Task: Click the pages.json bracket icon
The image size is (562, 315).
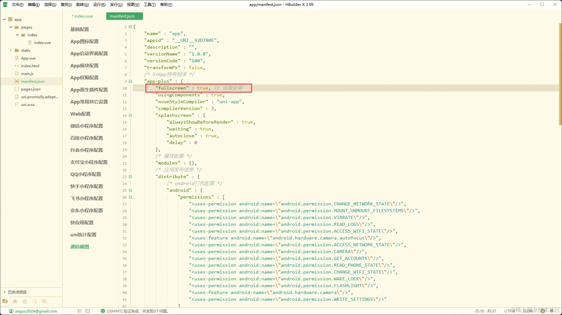Action: coord(17,89)
